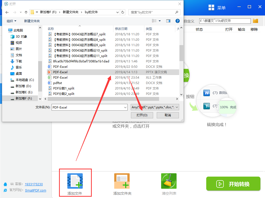Toggle the preview pane icon

pos(168,21)
